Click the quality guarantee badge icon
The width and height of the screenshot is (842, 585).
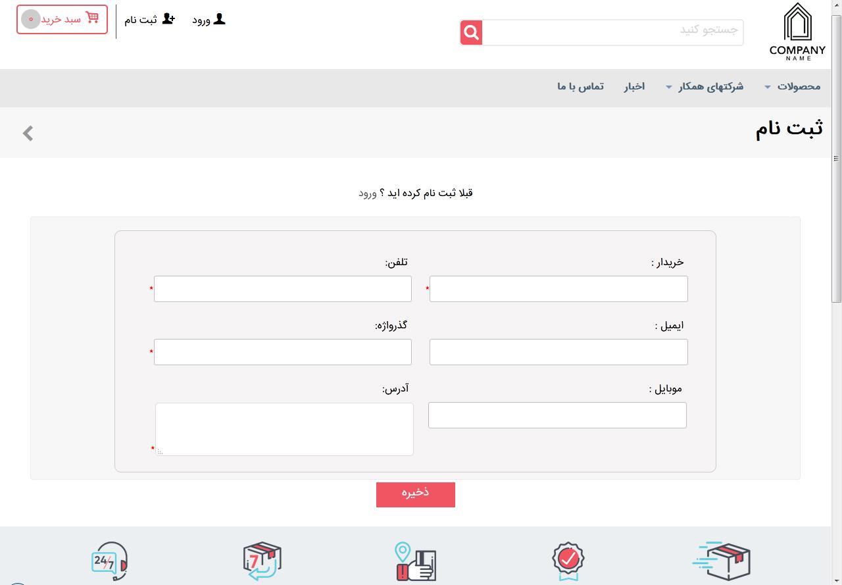pyautogui.click(x=568, y=561)
